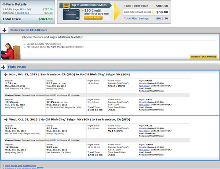Click the 924 /100% award miles for UA116
This screenshot has width=220, height=169.
(x=115, y=131)
